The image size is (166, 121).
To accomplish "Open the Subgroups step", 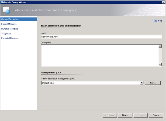I will pyautogui.click(x=6, y=33).
